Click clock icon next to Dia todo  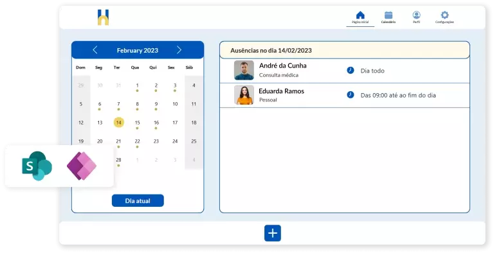[x=351, y=71]
